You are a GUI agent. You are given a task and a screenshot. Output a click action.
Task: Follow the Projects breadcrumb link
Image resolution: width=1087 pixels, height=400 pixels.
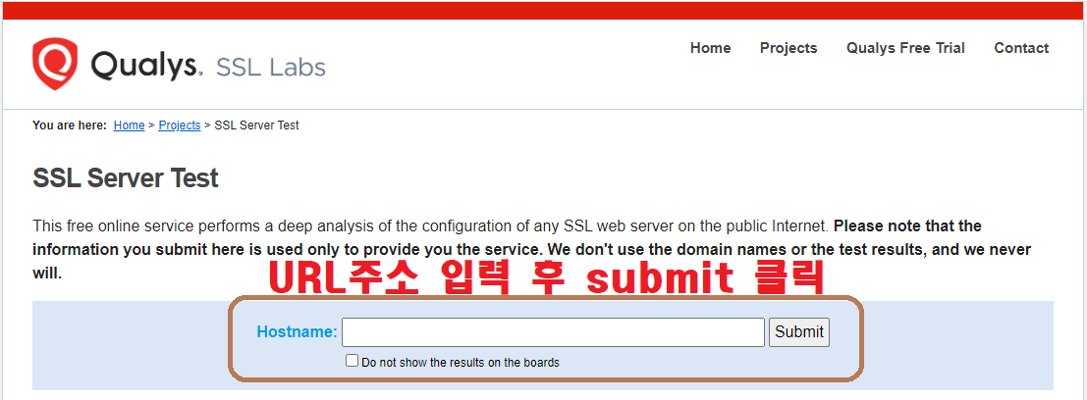coord(180,125)
